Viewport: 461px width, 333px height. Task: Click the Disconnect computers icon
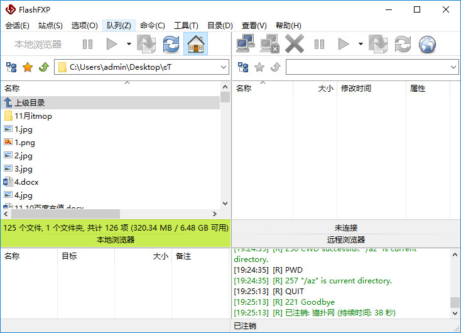click(269, 44)
